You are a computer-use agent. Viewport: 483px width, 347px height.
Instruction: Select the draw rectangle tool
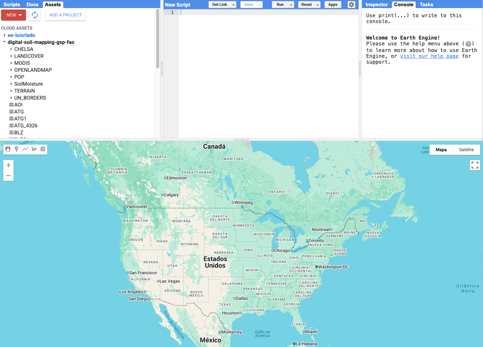43,149
